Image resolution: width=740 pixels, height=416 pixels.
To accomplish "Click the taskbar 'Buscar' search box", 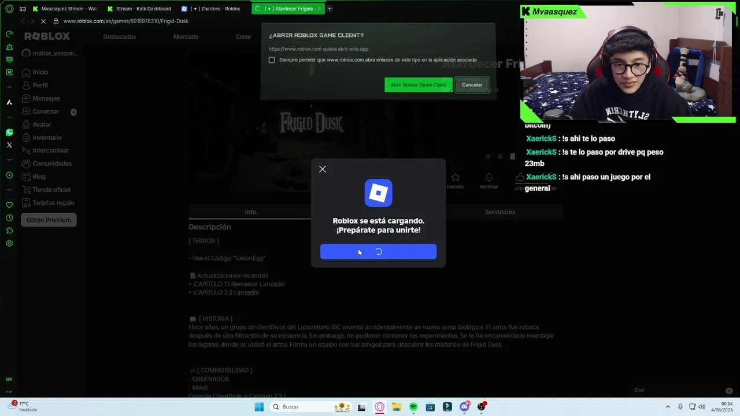I will (x=311, y=407).
